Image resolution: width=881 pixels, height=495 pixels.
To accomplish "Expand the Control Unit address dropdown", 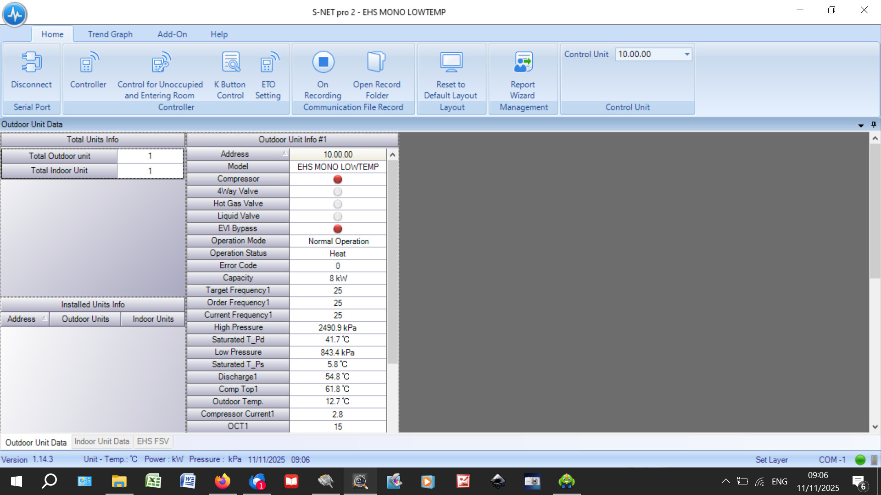I will pos(687,54).
